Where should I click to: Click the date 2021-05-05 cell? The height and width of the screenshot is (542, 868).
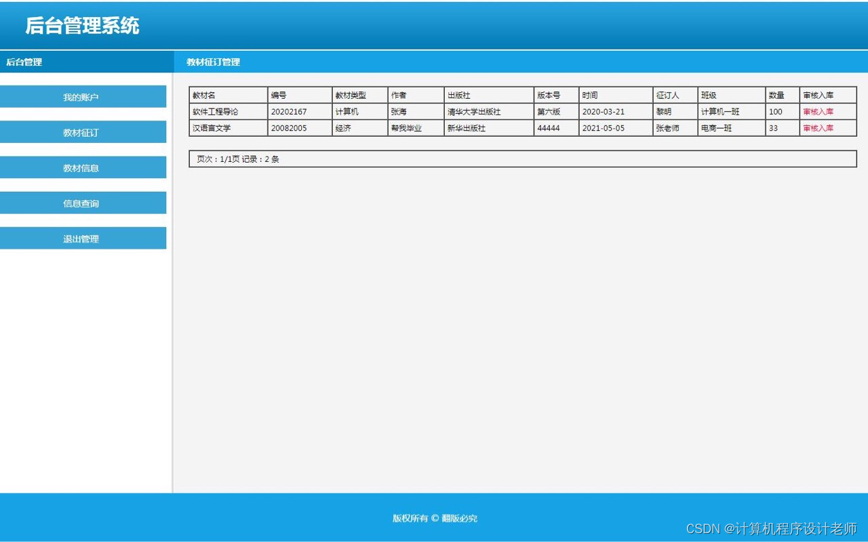616,128
